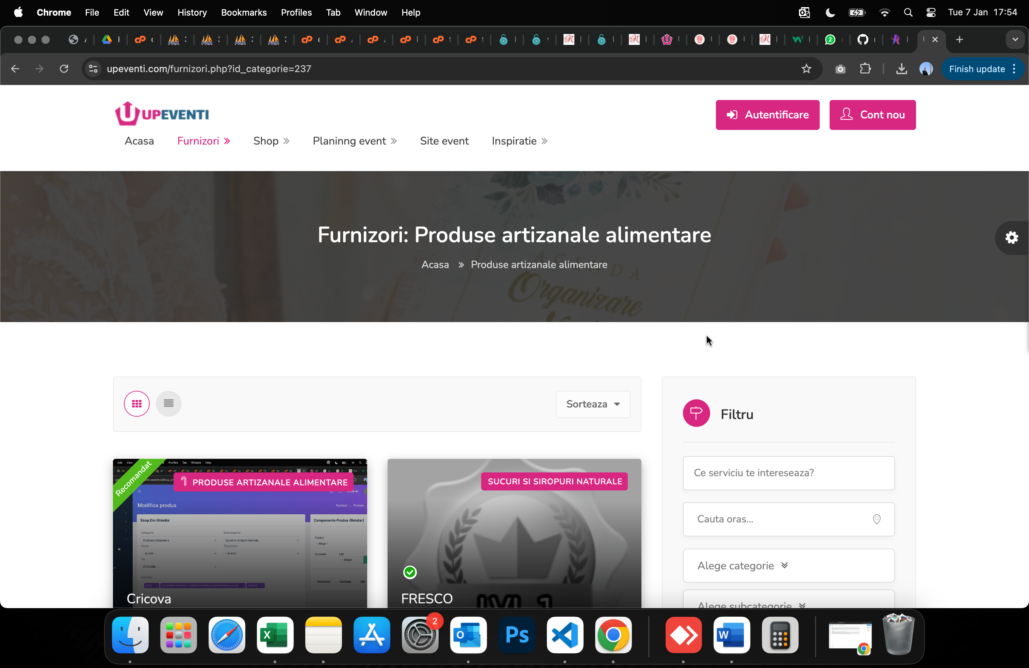Screen dimensions: 1029x668
Task: Toggle macOS Do Not Disturb moon
Action: 830,13
